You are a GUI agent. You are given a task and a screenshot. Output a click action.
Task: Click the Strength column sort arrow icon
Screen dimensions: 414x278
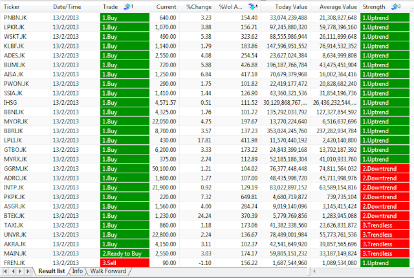pos(396,6)
